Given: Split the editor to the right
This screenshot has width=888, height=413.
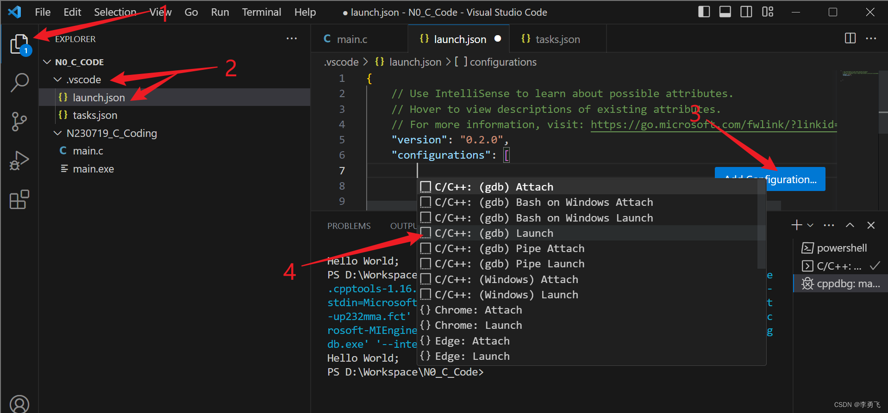Looking at the screenshot, I should (x=850, y=38).
